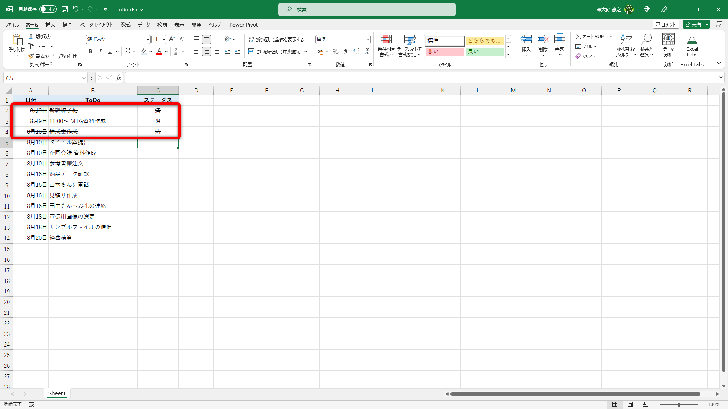Click the Format Painter brush icon
The height and width of the screenshot is (409, 728).
31,56
